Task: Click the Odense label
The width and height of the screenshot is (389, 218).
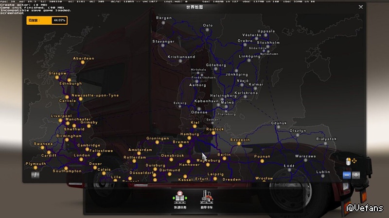Action: coord(199,112)
